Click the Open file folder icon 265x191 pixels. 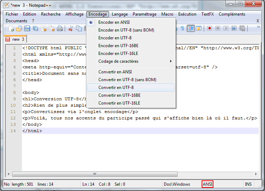point(19,28)
